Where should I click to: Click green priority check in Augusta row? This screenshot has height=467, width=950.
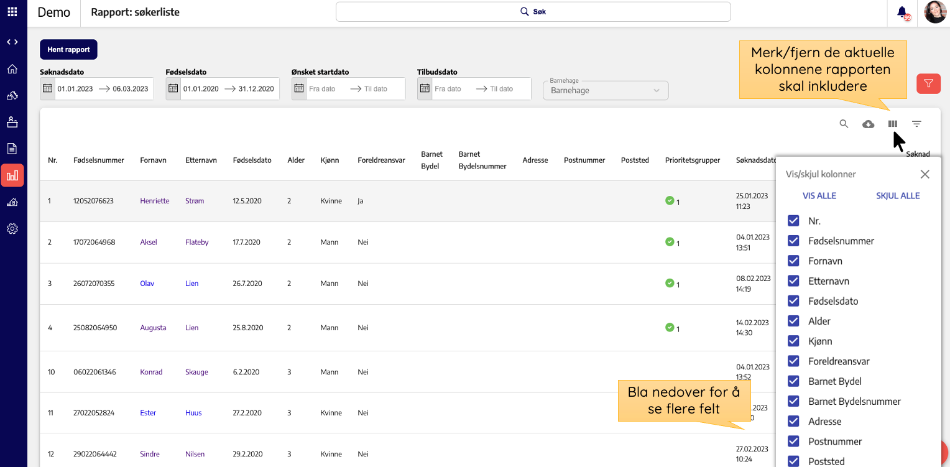click(x=670, y=327)
